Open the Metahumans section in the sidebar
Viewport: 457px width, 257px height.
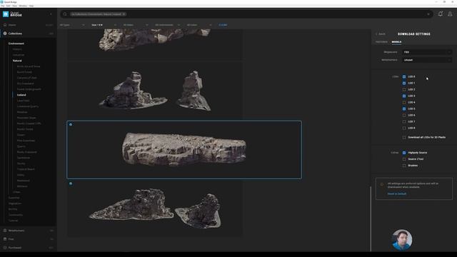coord(29,231)
